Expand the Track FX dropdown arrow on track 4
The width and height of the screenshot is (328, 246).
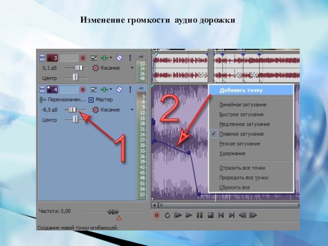point(110,89)
